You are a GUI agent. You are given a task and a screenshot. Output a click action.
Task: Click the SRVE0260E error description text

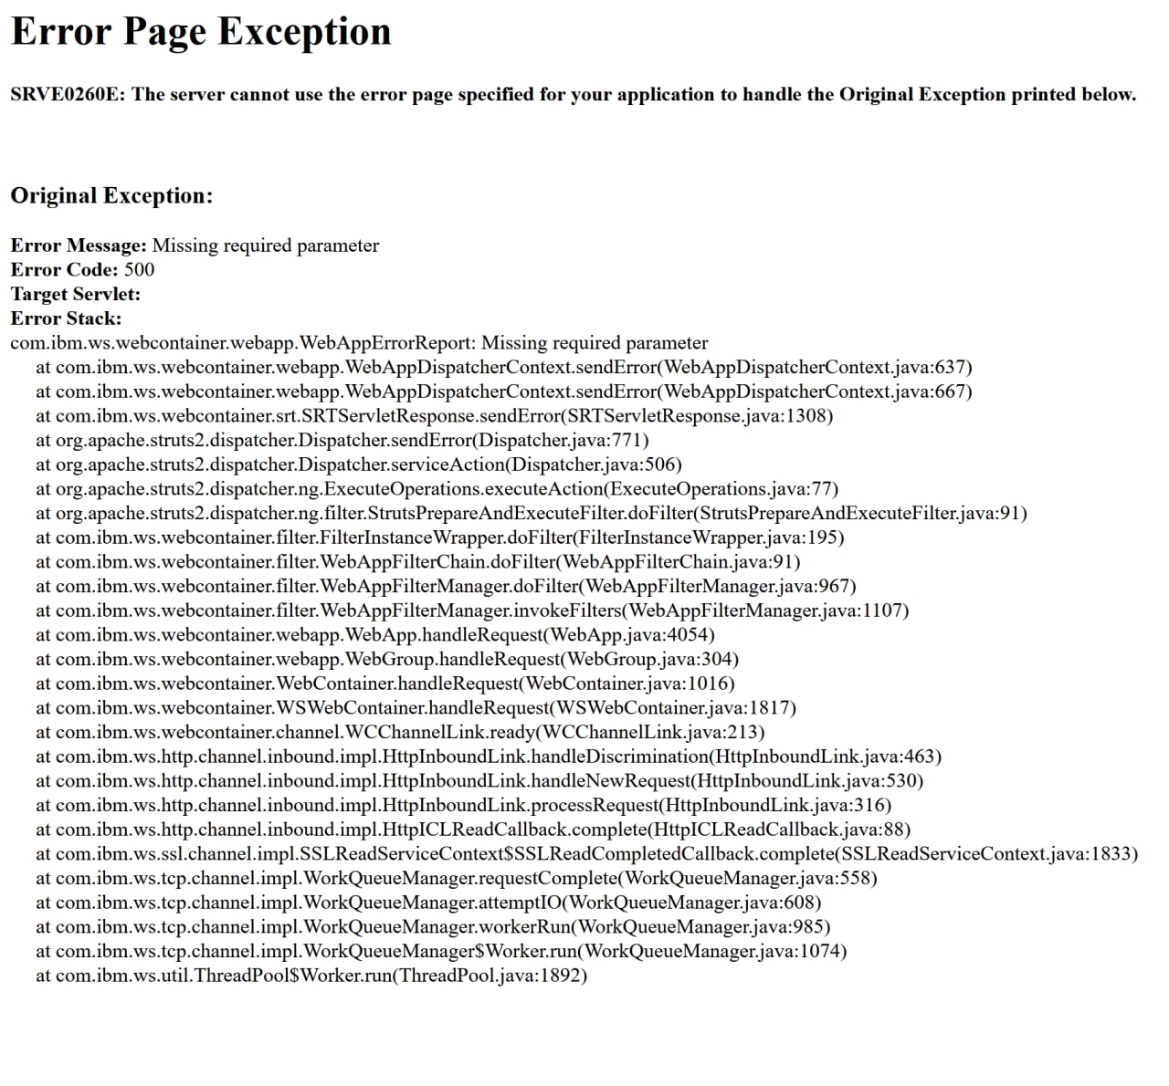[x=574, y=95]
